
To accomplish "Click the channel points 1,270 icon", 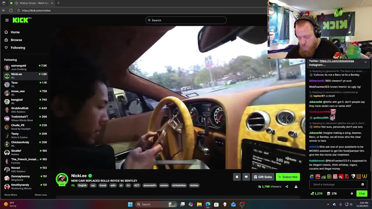I will 316,193.
